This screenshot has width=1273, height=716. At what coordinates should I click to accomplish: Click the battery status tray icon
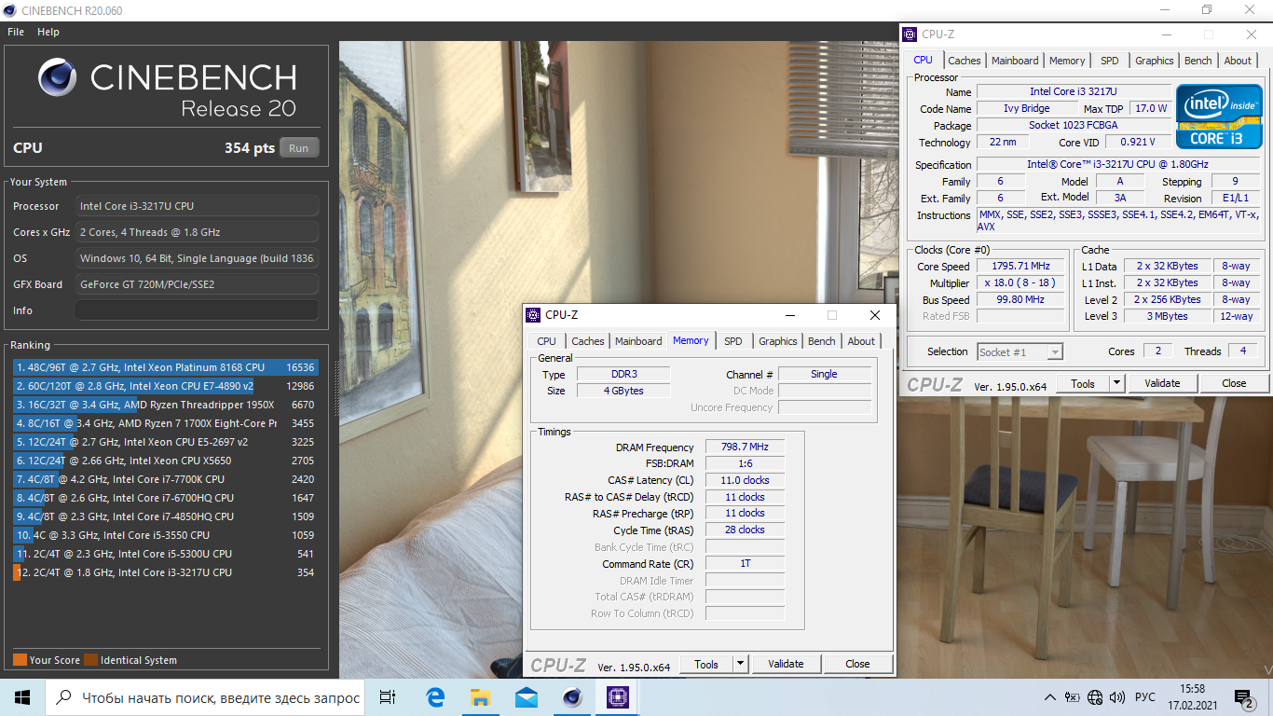point(1073,697)
